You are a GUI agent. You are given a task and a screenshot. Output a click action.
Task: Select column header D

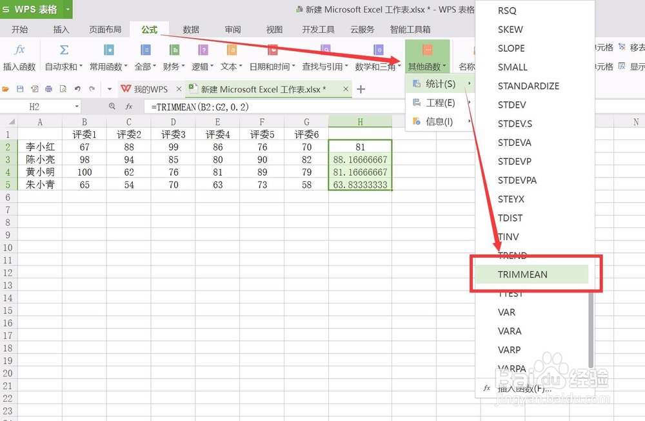pos(173,121)
